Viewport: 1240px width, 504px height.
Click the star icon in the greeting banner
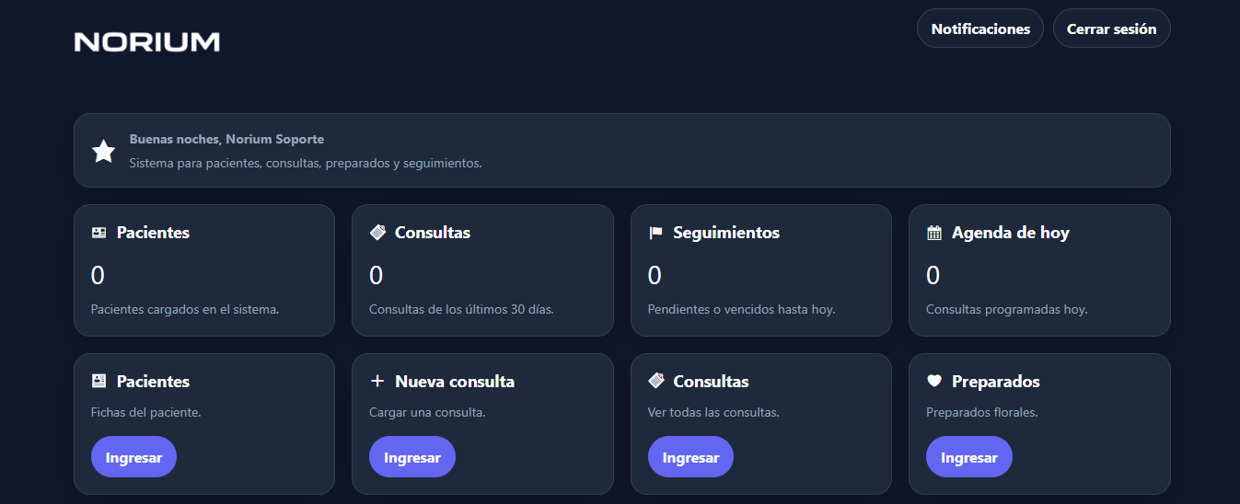(x=104, y=152)
